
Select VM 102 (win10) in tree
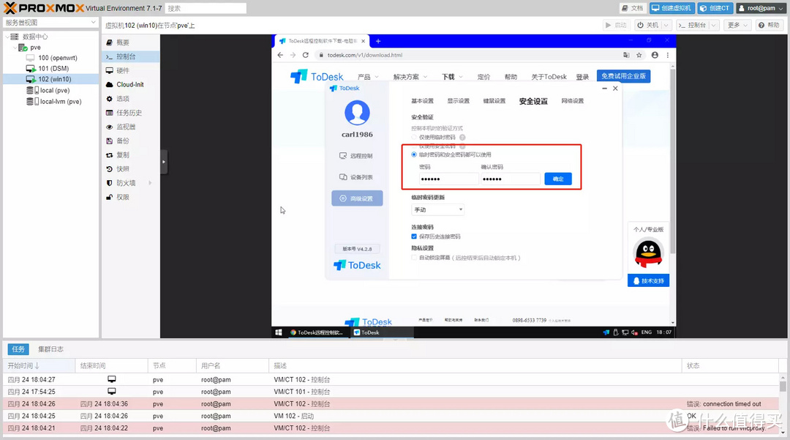pyautogui.click(x=54, y=79)
